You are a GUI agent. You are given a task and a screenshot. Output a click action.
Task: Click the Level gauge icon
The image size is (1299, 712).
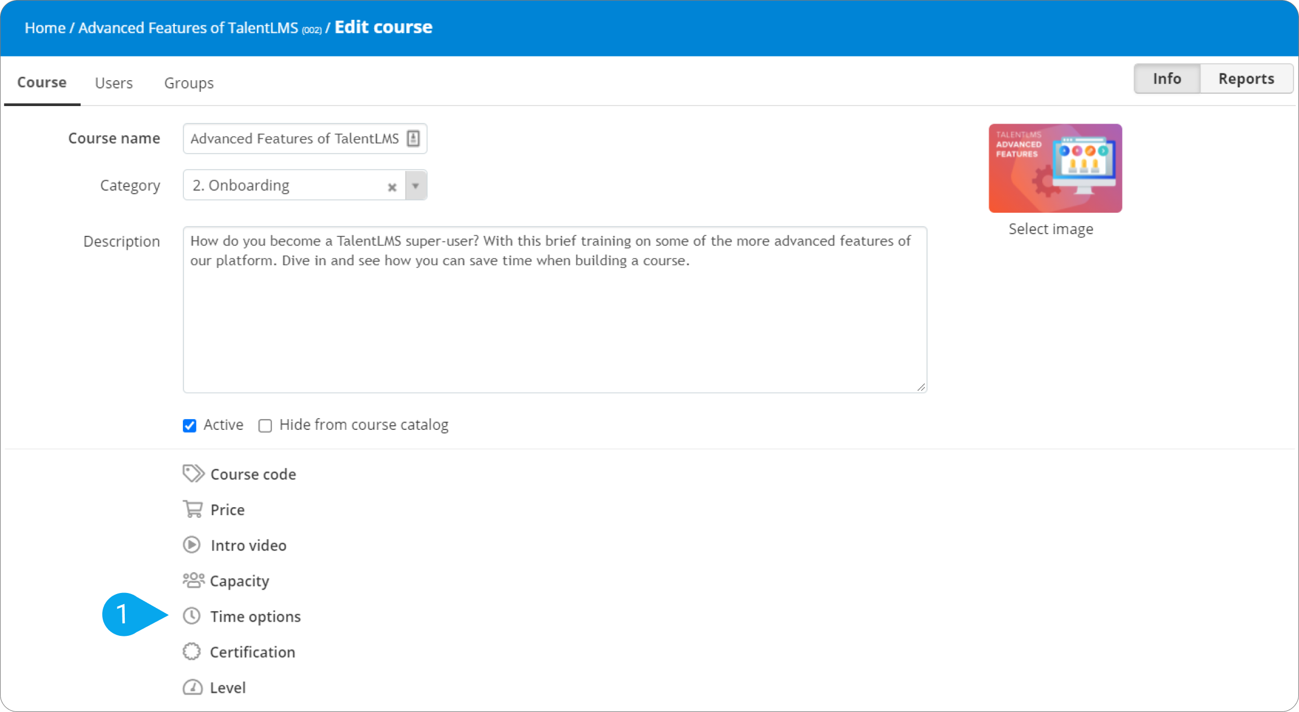pos(192,687)
